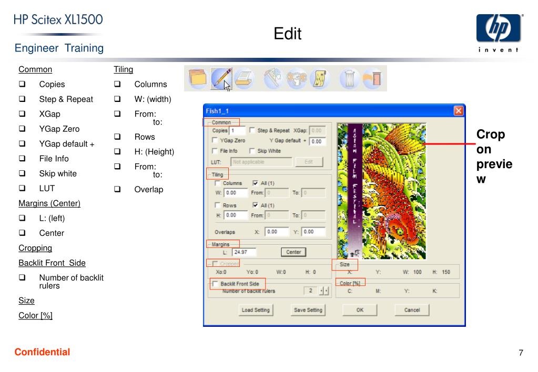The width and height of the screenshot is (538, 372).
Task: Click the exit door icon
Action: pos(373,78)
